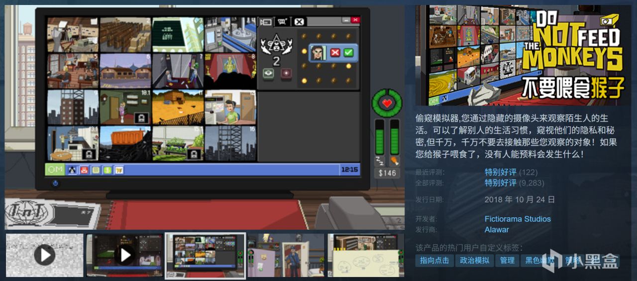Click the 指向点击 tag
The image size is (637, 281).
(434, 260)
